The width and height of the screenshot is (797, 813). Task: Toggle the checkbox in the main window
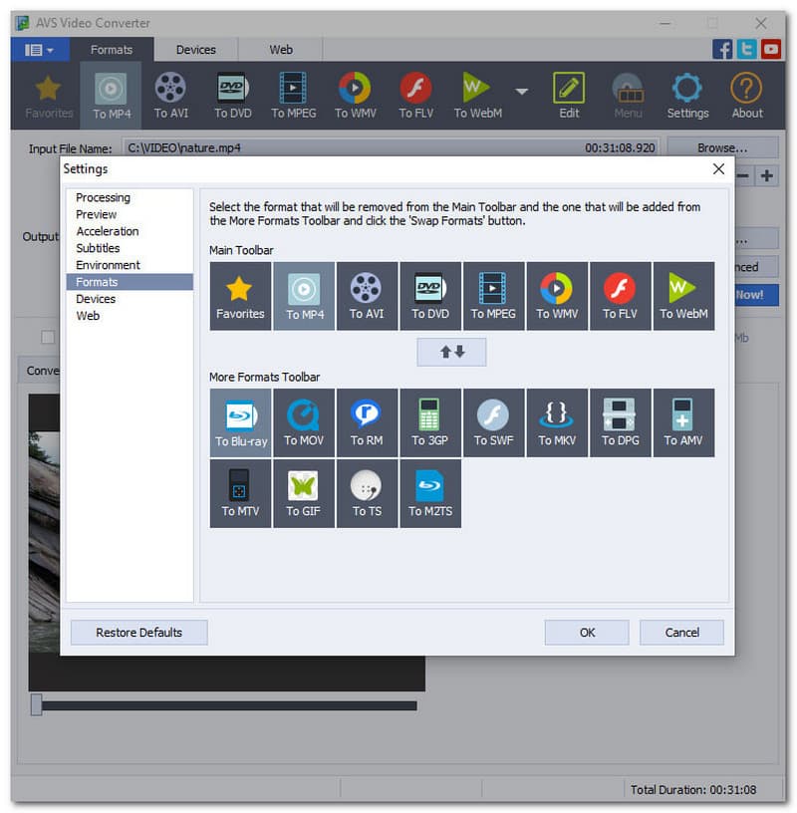(48, 338)
